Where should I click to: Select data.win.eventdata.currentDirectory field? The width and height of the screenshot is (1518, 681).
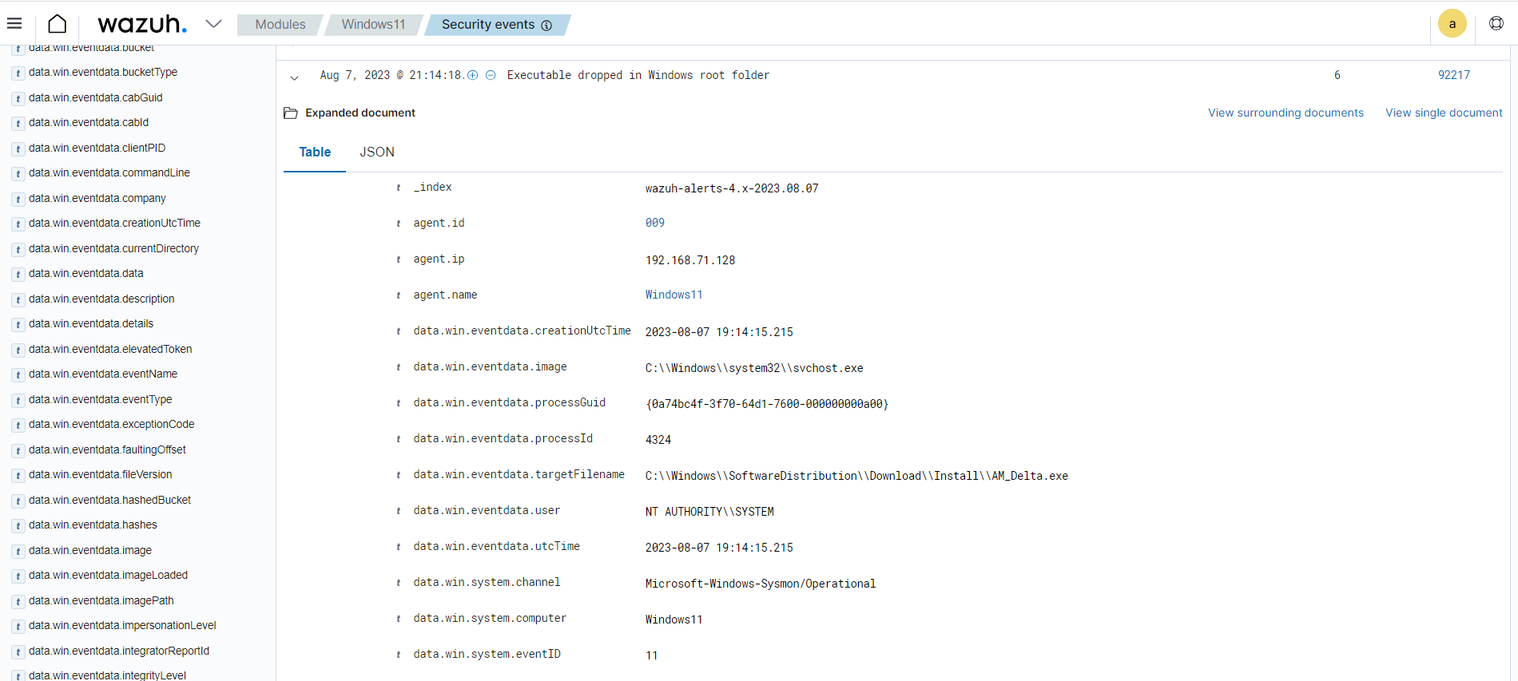[114, 248]
